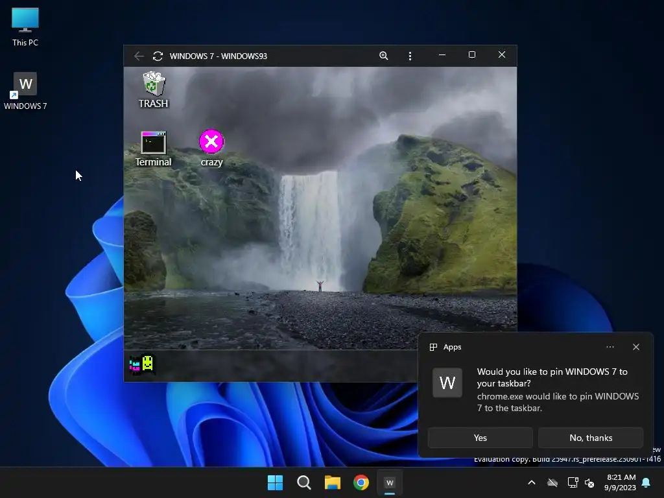This screenshot has height=498, width=664.
Task: Click the cloud sync tray icon
Action: coord(552,482)
